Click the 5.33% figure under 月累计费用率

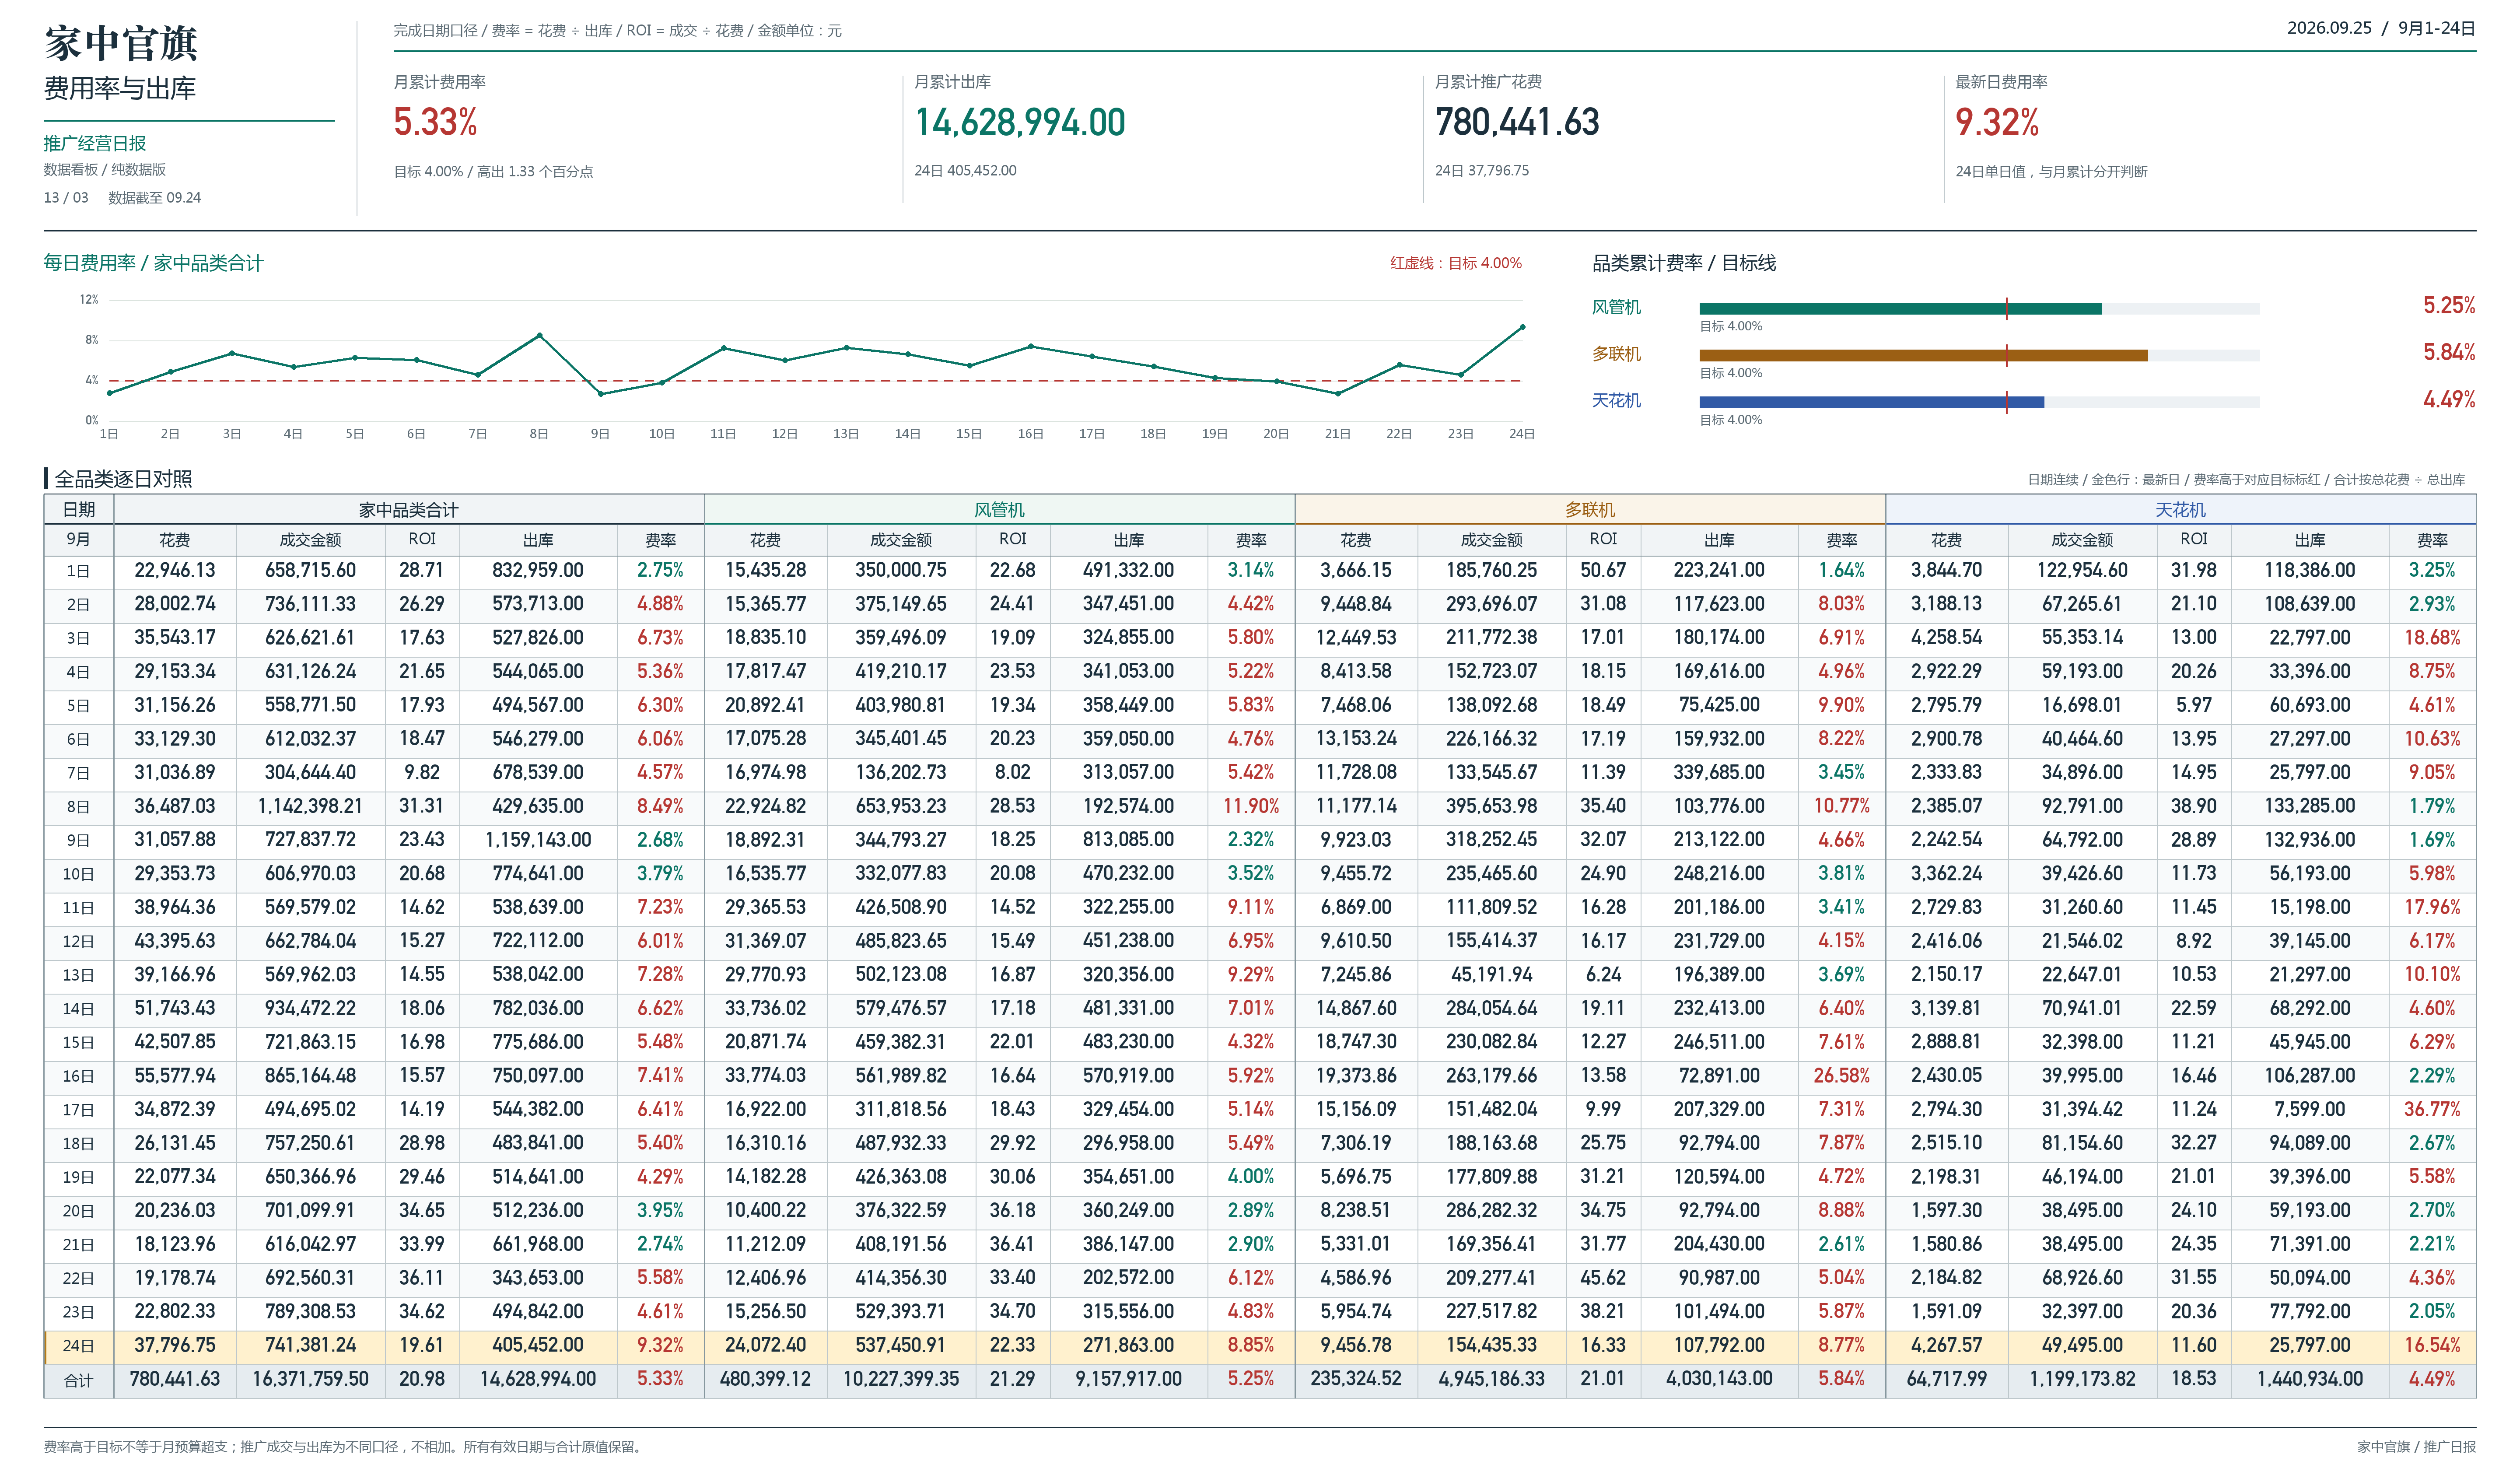coord(435,123)
